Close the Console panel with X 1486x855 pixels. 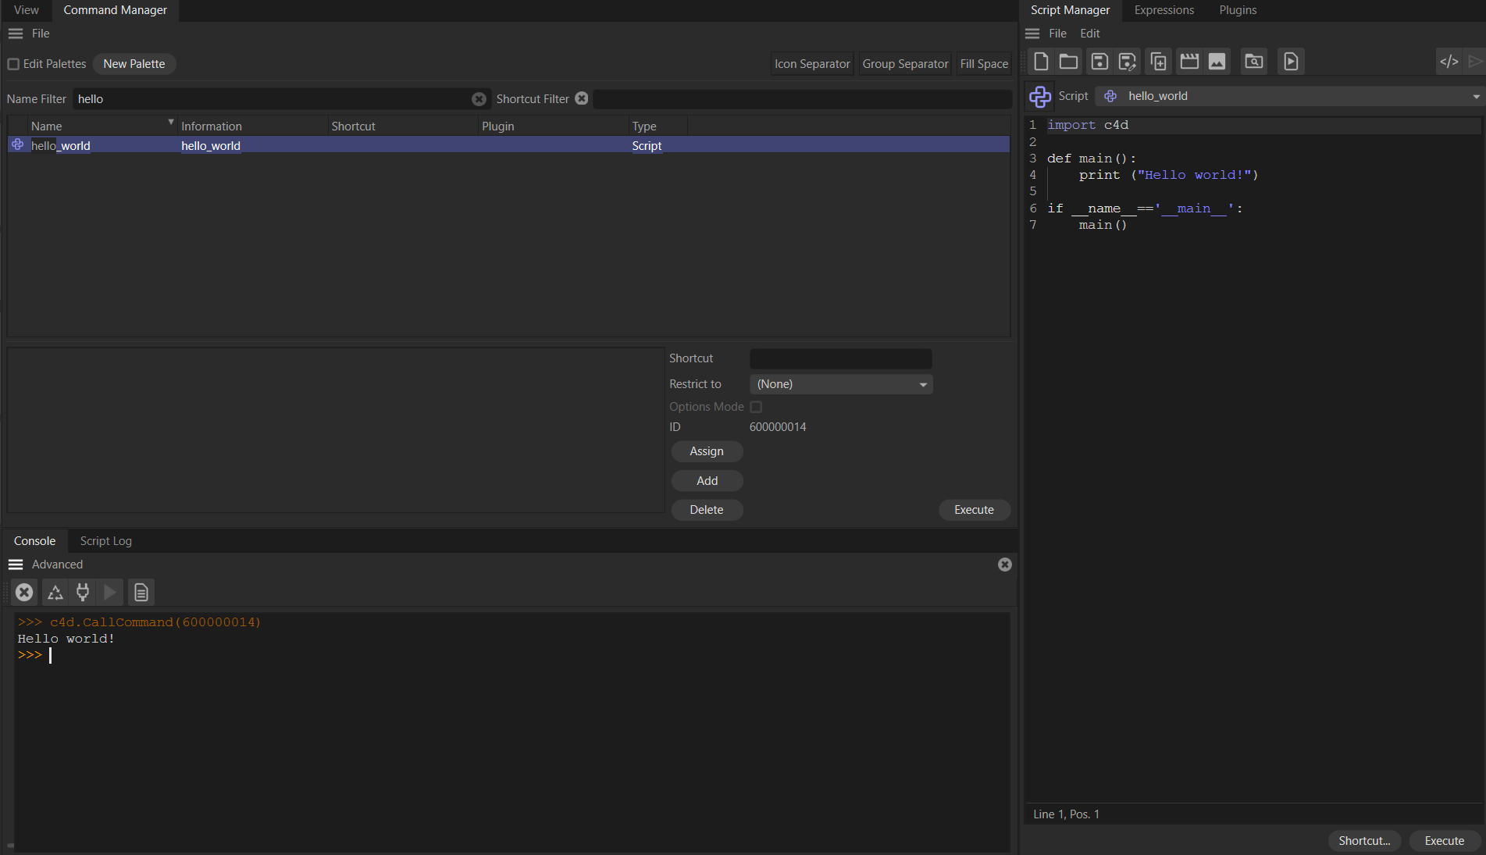tap(1005, 565)
